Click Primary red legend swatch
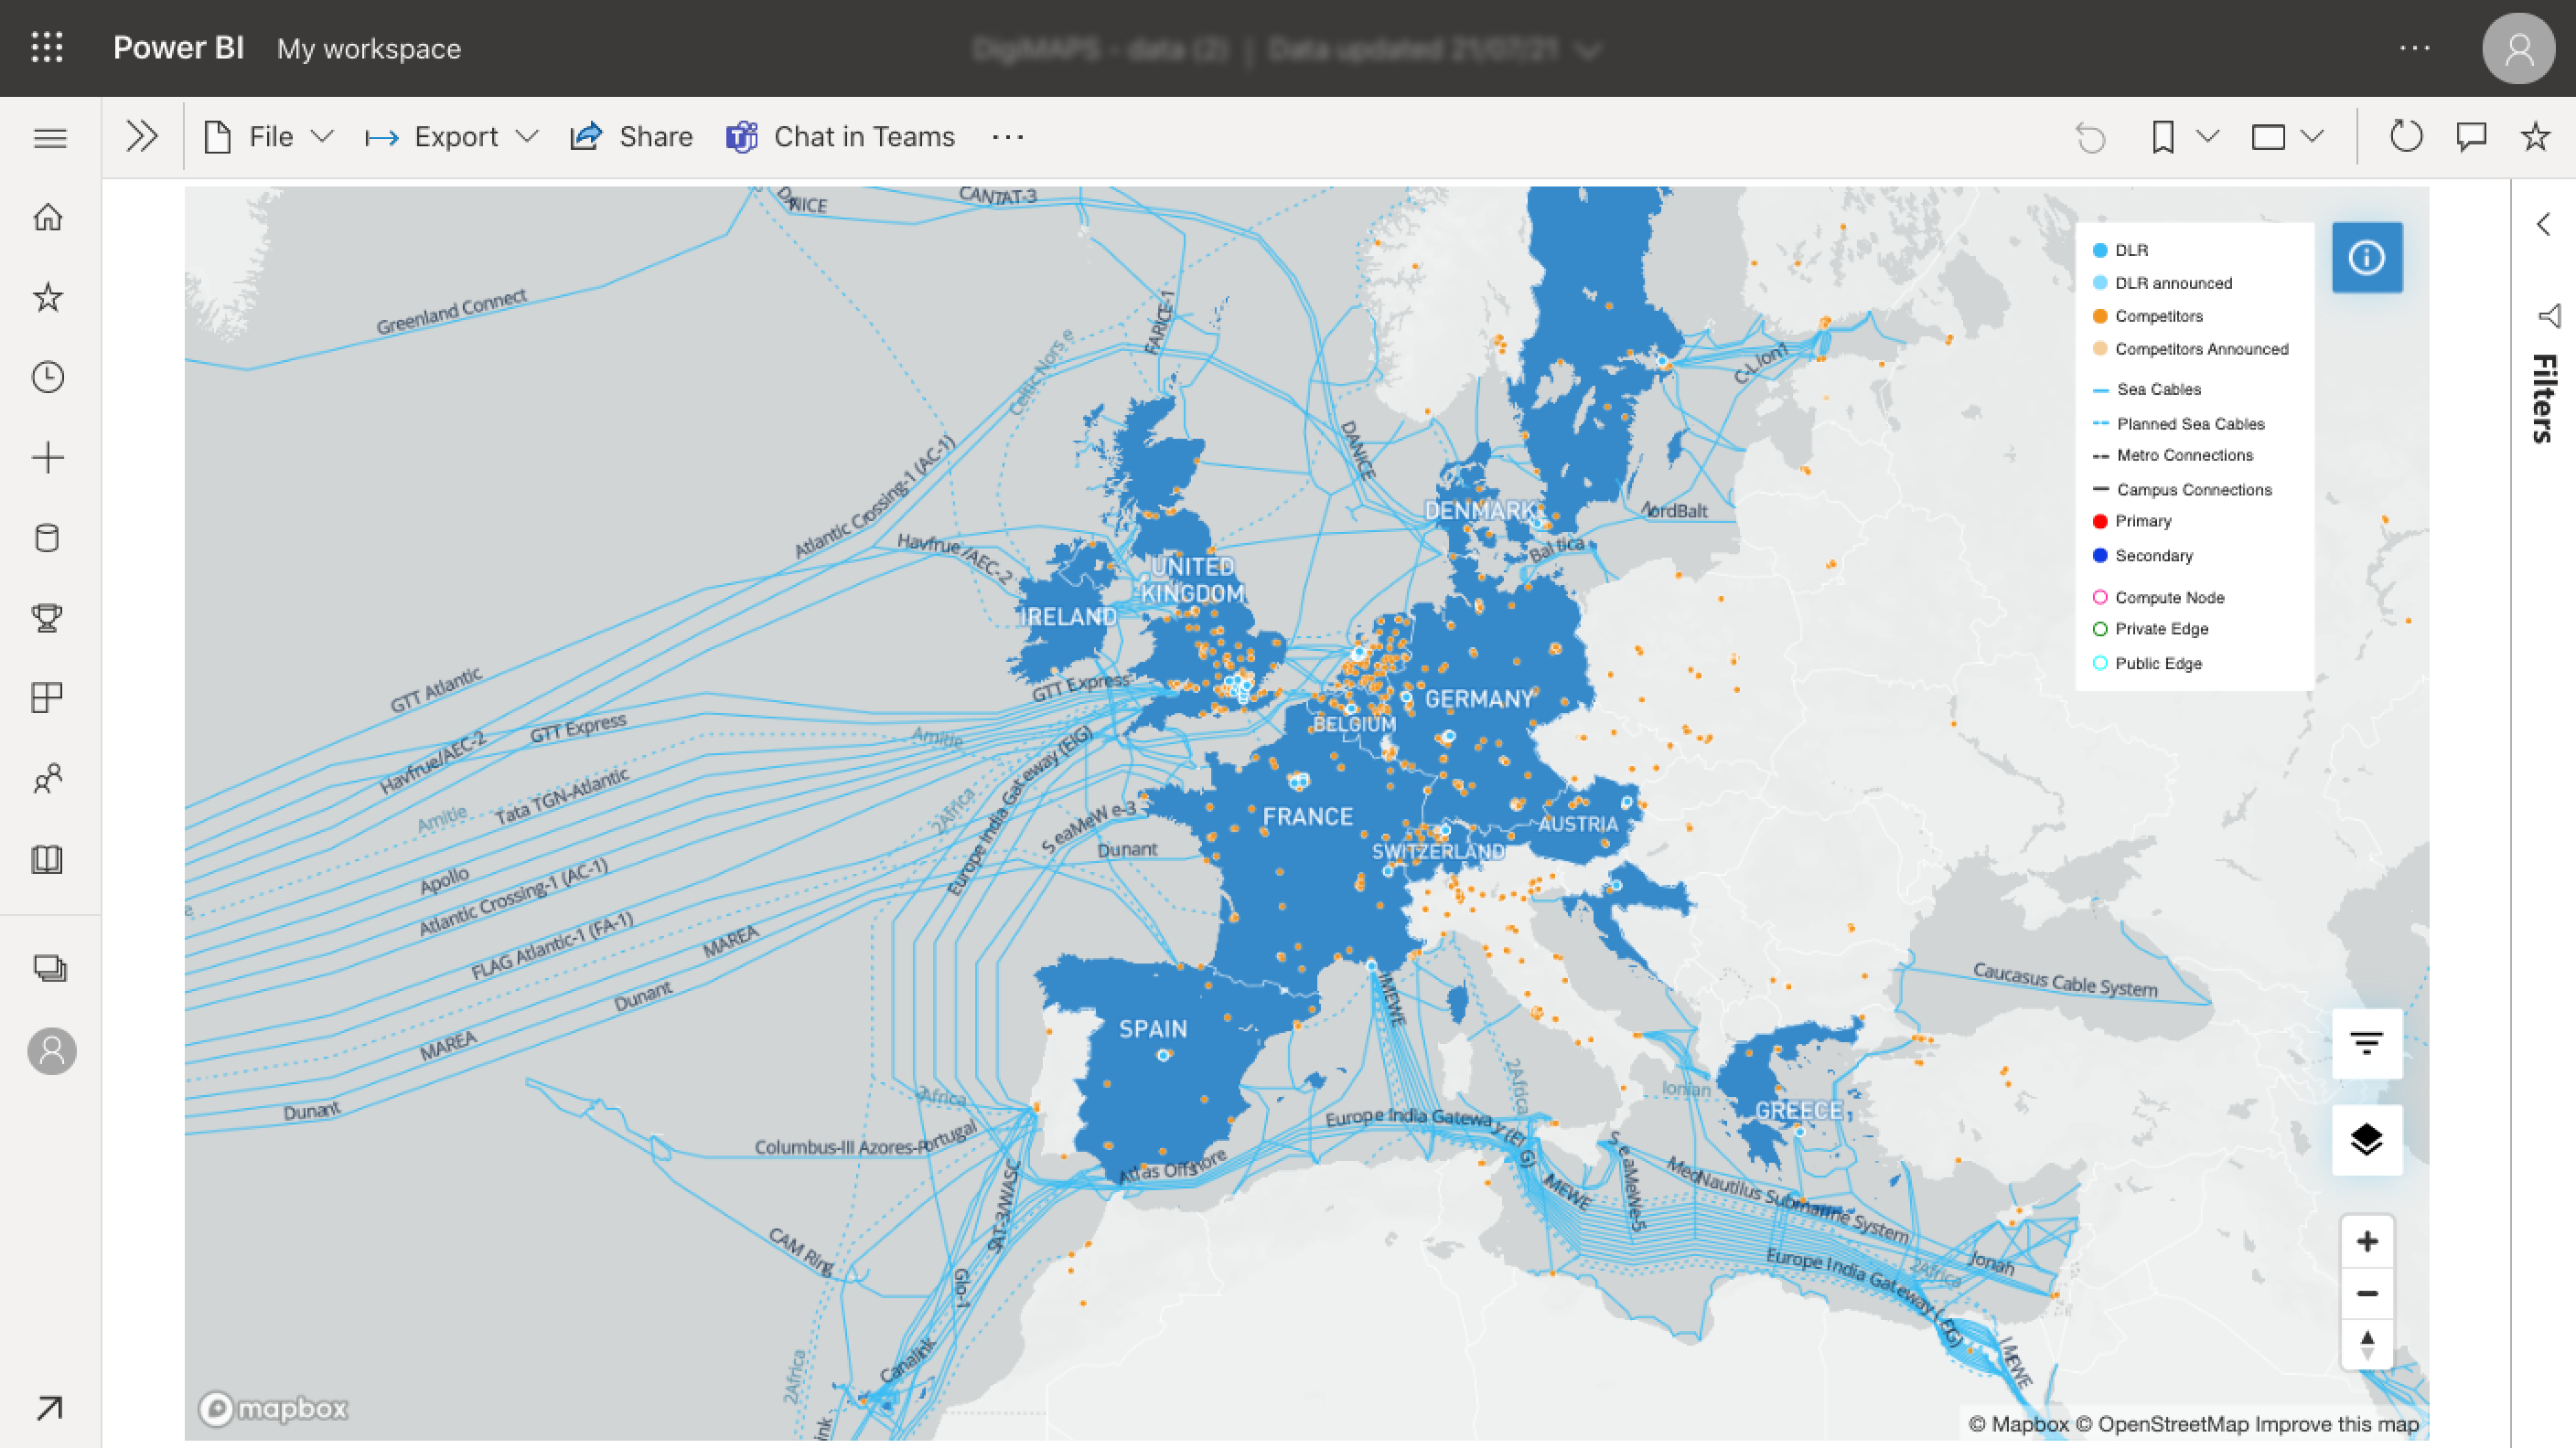Screen dimensions: 2576x1448 tap(2100, 521)
